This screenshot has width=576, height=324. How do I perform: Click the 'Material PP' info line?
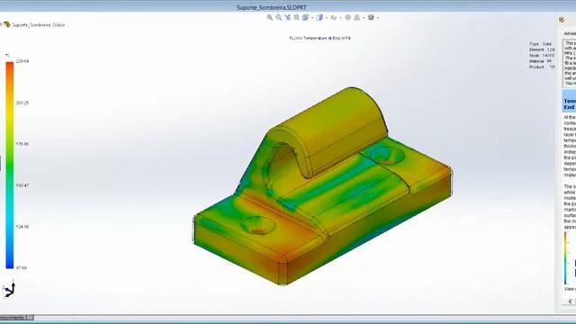pyautogui.click(x=540, y=61)
